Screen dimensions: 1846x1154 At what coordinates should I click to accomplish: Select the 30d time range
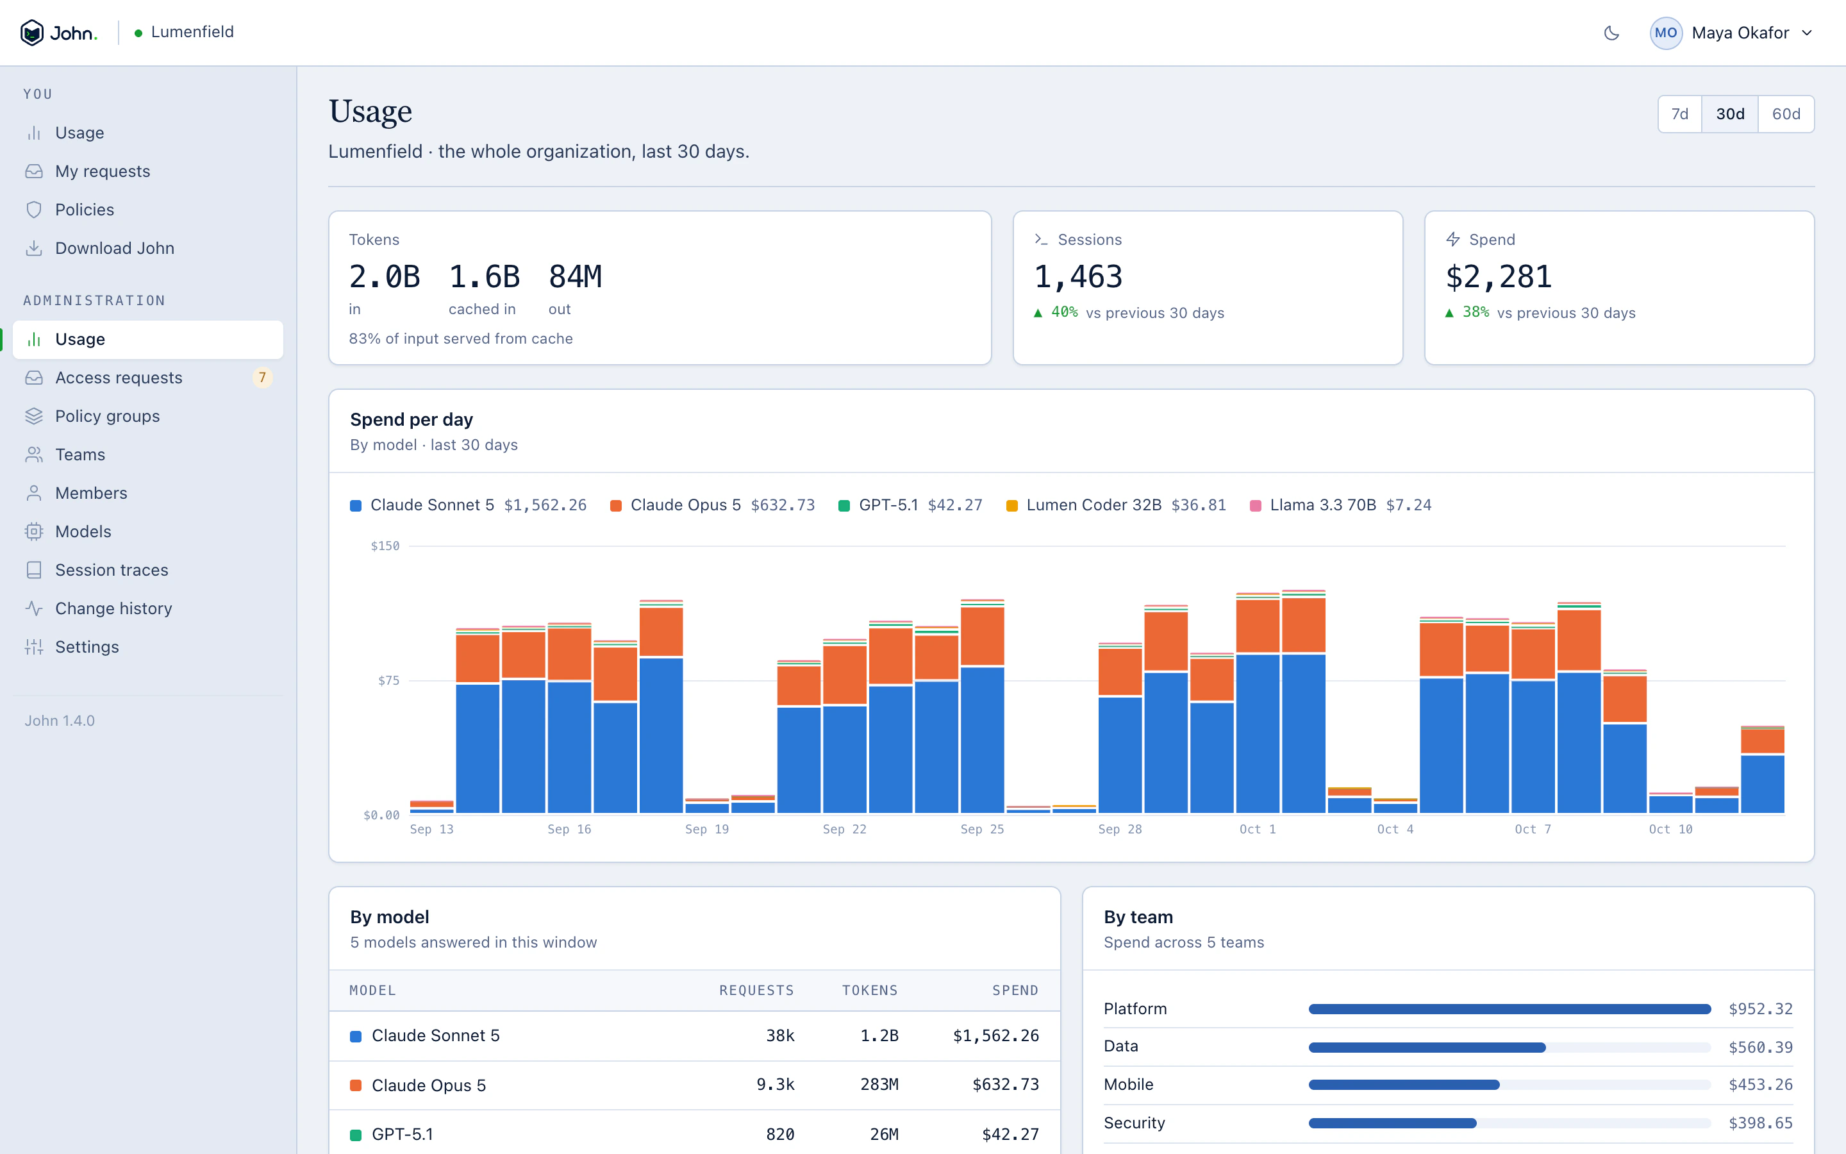tap(1730, 115)
